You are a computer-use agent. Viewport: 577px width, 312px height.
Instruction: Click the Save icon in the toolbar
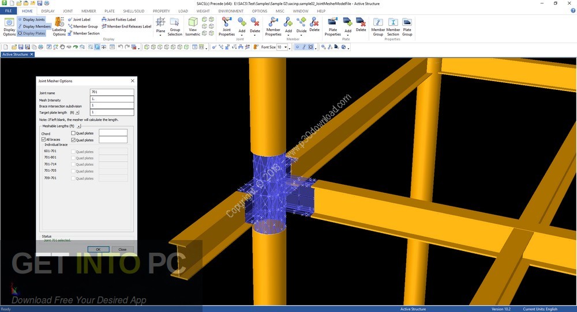pyautogui.click(x=21, y=47)
